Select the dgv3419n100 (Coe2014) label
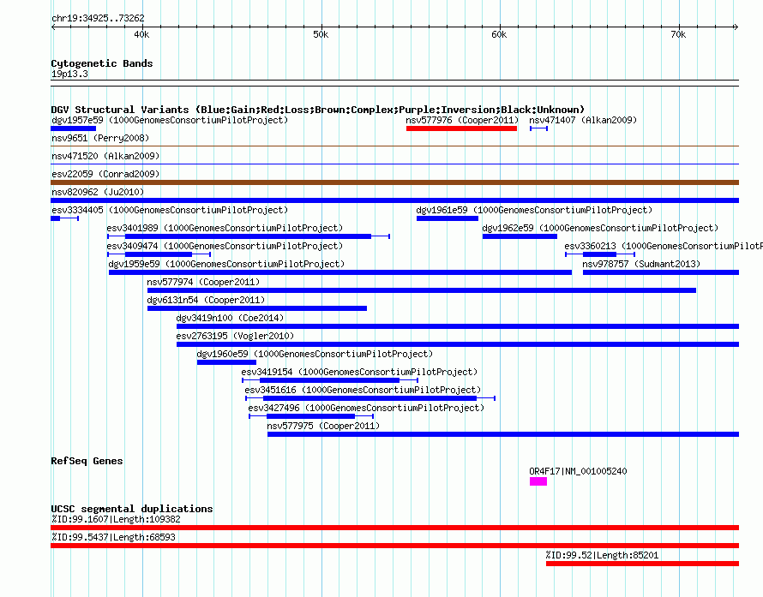The width and height of the screenshot is (763, 597). tap(230, 318)
